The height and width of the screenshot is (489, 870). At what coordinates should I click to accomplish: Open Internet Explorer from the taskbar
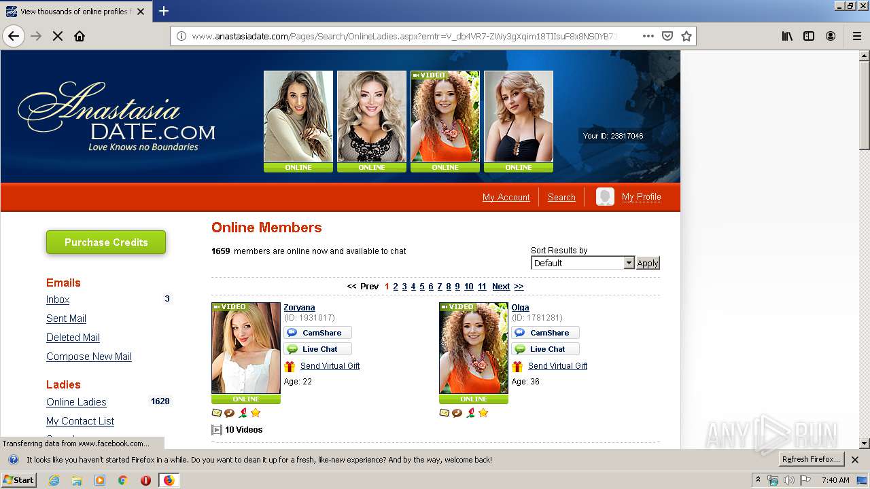(54, 480)
